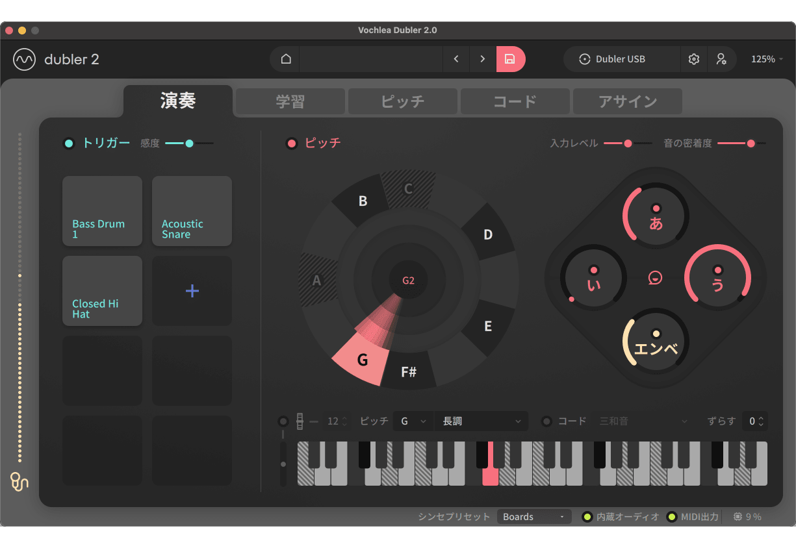Click the Dubler USB input device icon
Screen dimensions: 796x548
585,59
